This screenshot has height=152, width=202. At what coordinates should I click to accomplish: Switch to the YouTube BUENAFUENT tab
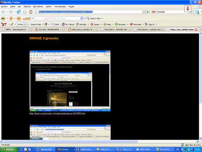click(50, 30)
